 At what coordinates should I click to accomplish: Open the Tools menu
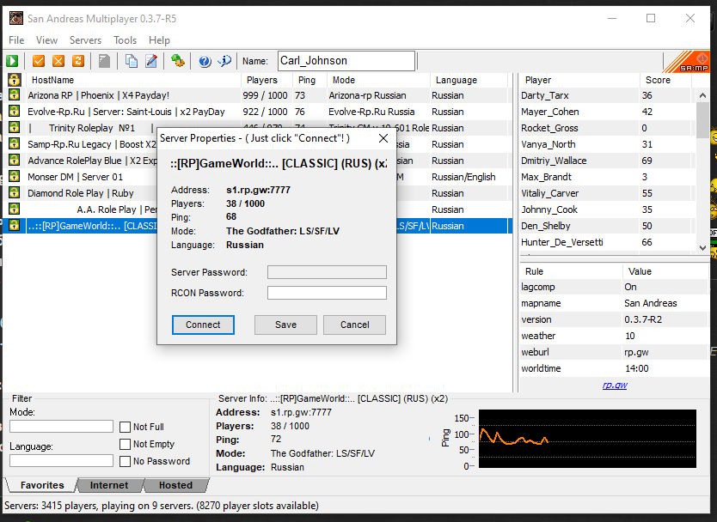click(125, 40)
